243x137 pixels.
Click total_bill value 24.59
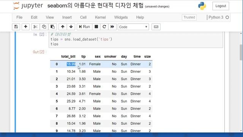click(71, 94)
